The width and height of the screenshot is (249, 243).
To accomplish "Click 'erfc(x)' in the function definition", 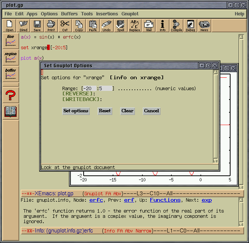I will [x=72, y=37].
